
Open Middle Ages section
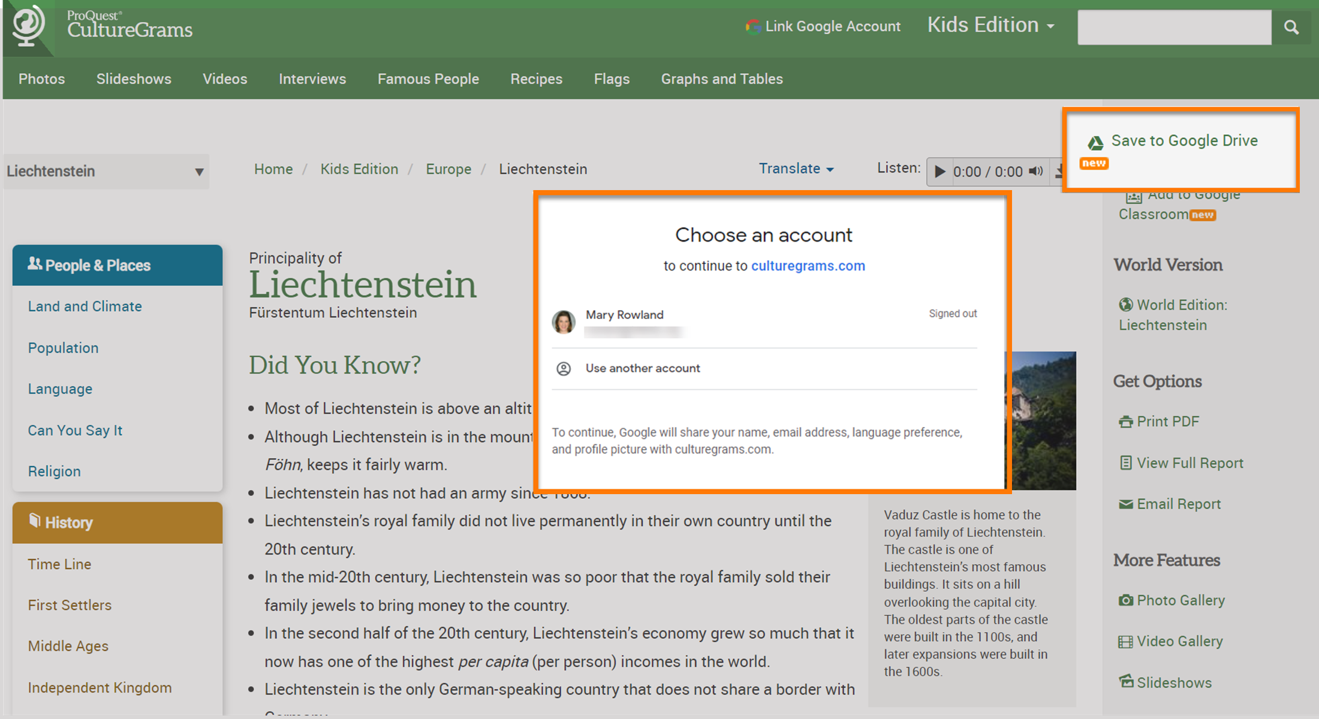68,646
